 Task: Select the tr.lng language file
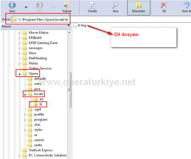[80, 25]
